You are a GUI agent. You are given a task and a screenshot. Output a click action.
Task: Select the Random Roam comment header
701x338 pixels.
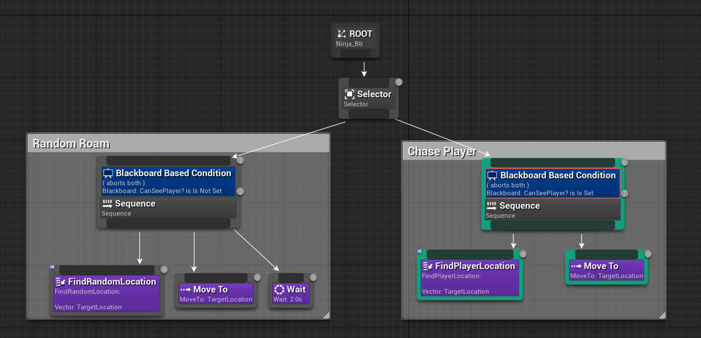click(178, 144)
